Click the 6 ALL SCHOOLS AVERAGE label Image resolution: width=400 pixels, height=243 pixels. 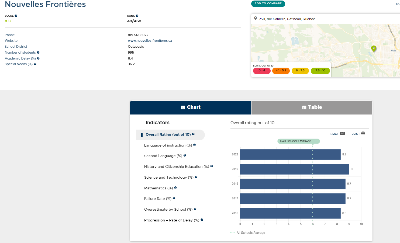(298, 141)
